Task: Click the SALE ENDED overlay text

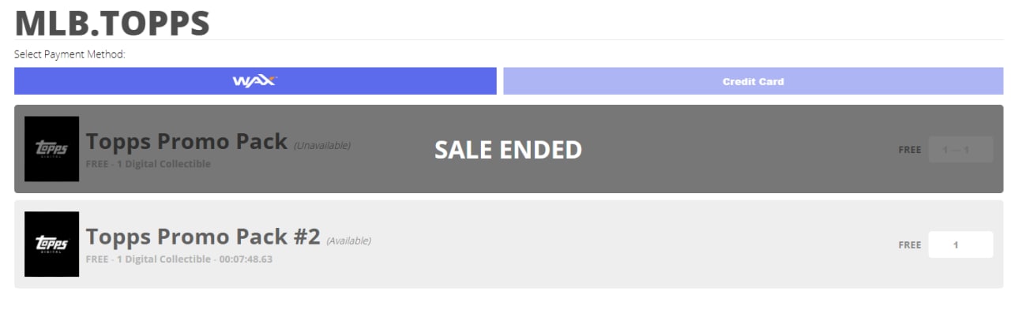Action: [x=508, y=150]
